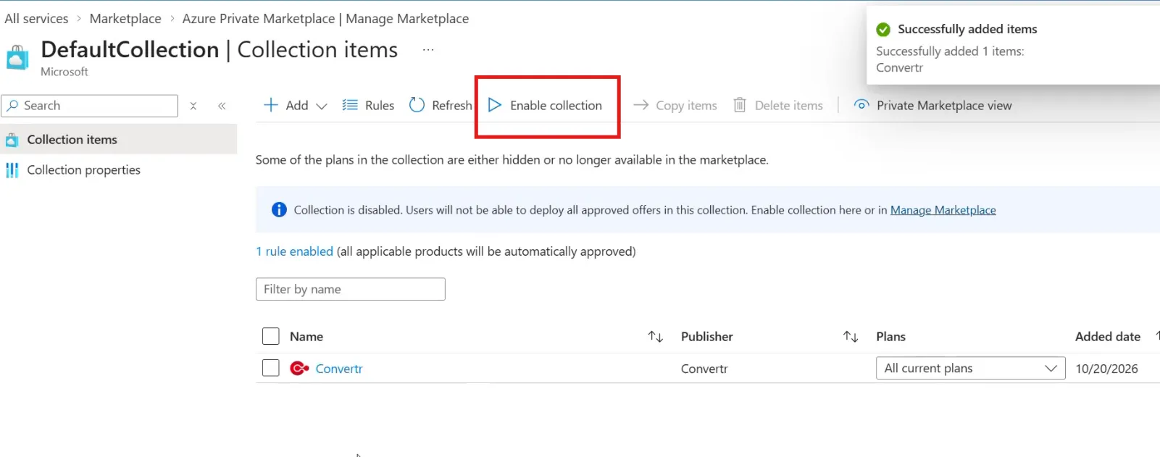The image size is (1160, 457).
Task: Open more options ellipsis beside title
Action: (428, 50)
